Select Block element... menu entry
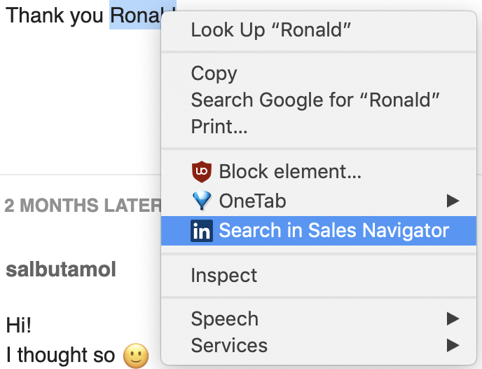The height and width of the screenshot is (369, 482). click(x=319, y=171)
